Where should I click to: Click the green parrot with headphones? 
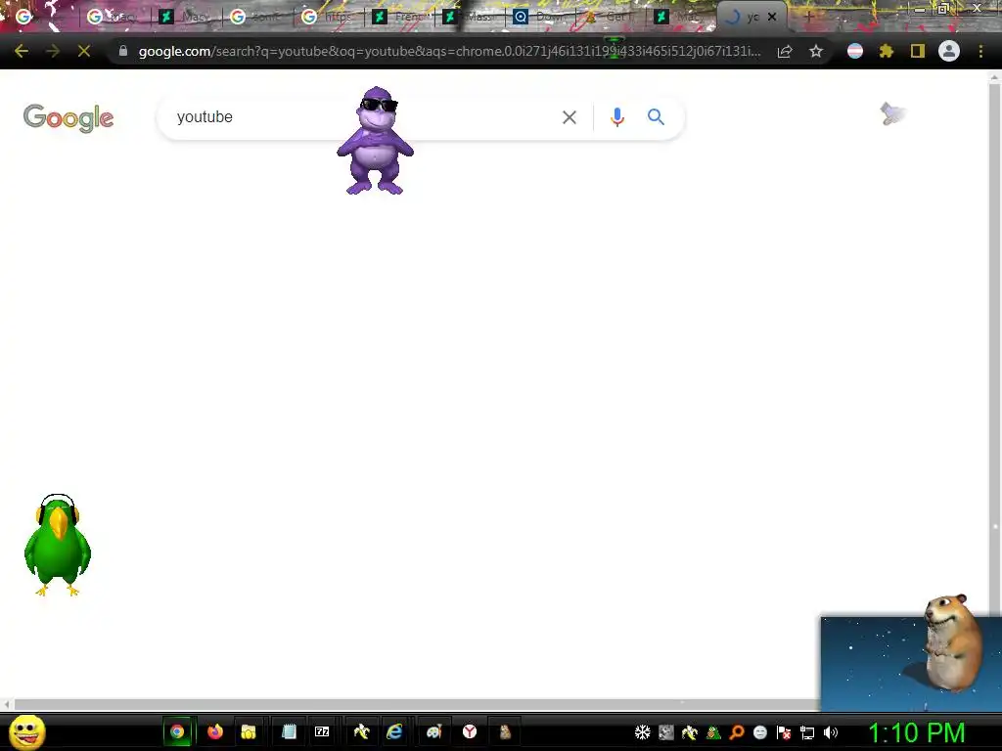coord(58,545)
